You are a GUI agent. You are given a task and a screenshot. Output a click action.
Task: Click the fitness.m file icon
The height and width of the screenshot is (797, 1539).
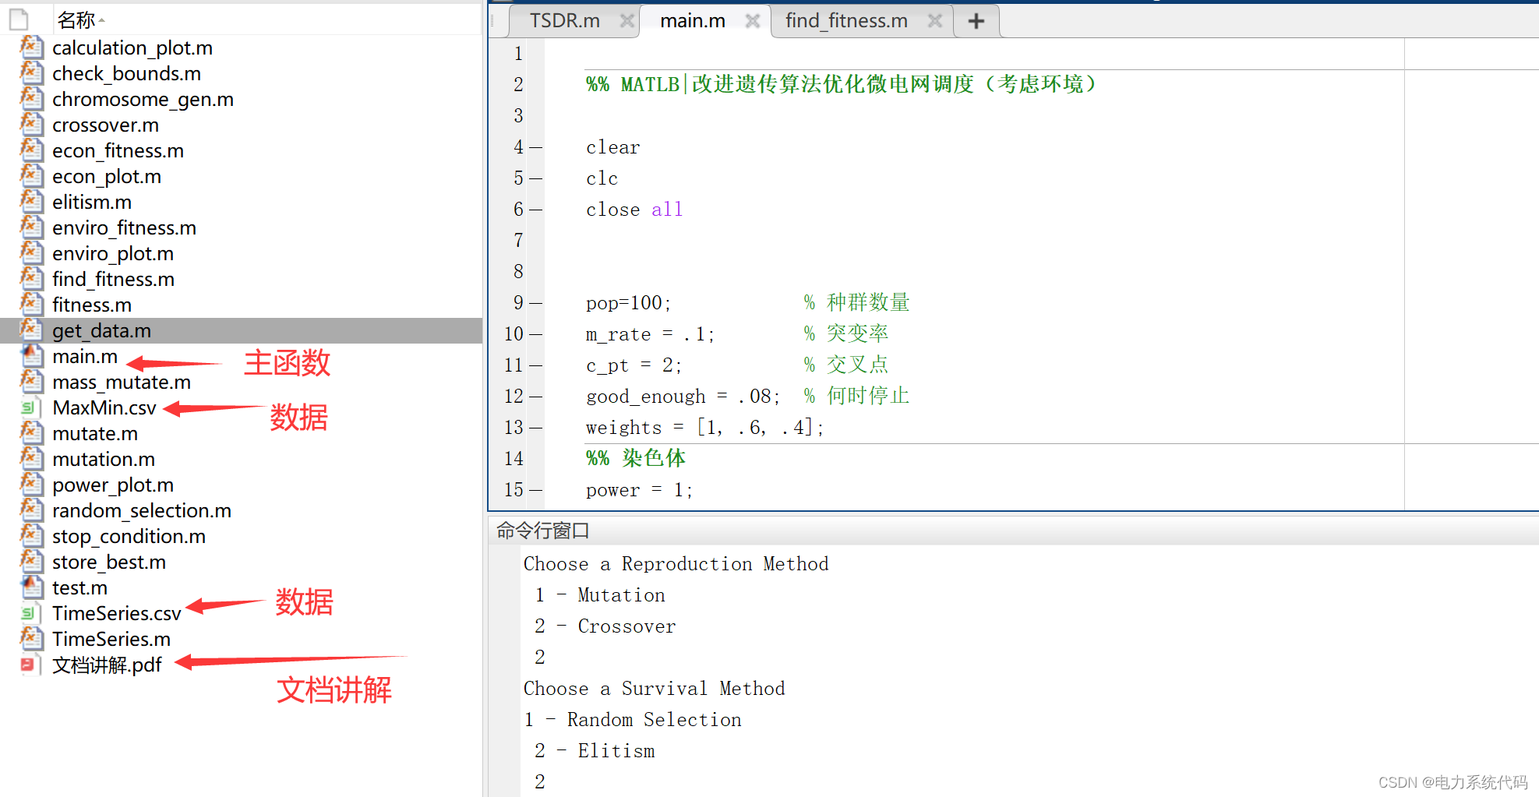pos(31,305)
